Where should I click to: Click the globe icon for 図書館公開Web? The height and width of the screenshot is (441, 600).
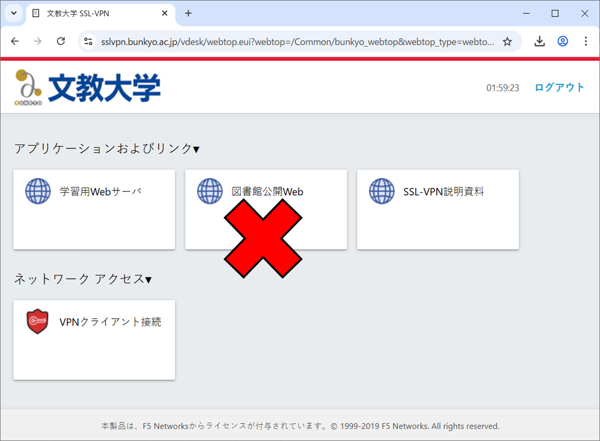coord(210,191)
